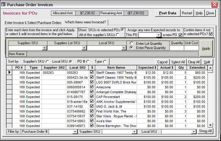Uncheck the $ box for Steiff Classic 1909 Teddy
221x141 pixels.
point(92,77)
